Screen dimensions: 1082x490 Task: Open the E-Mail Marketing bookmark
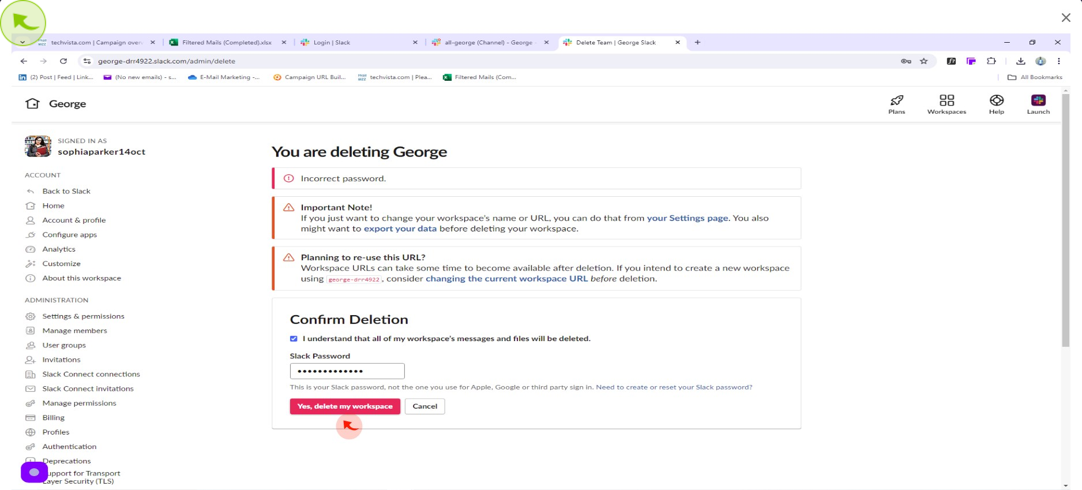[x=224, y=77]
